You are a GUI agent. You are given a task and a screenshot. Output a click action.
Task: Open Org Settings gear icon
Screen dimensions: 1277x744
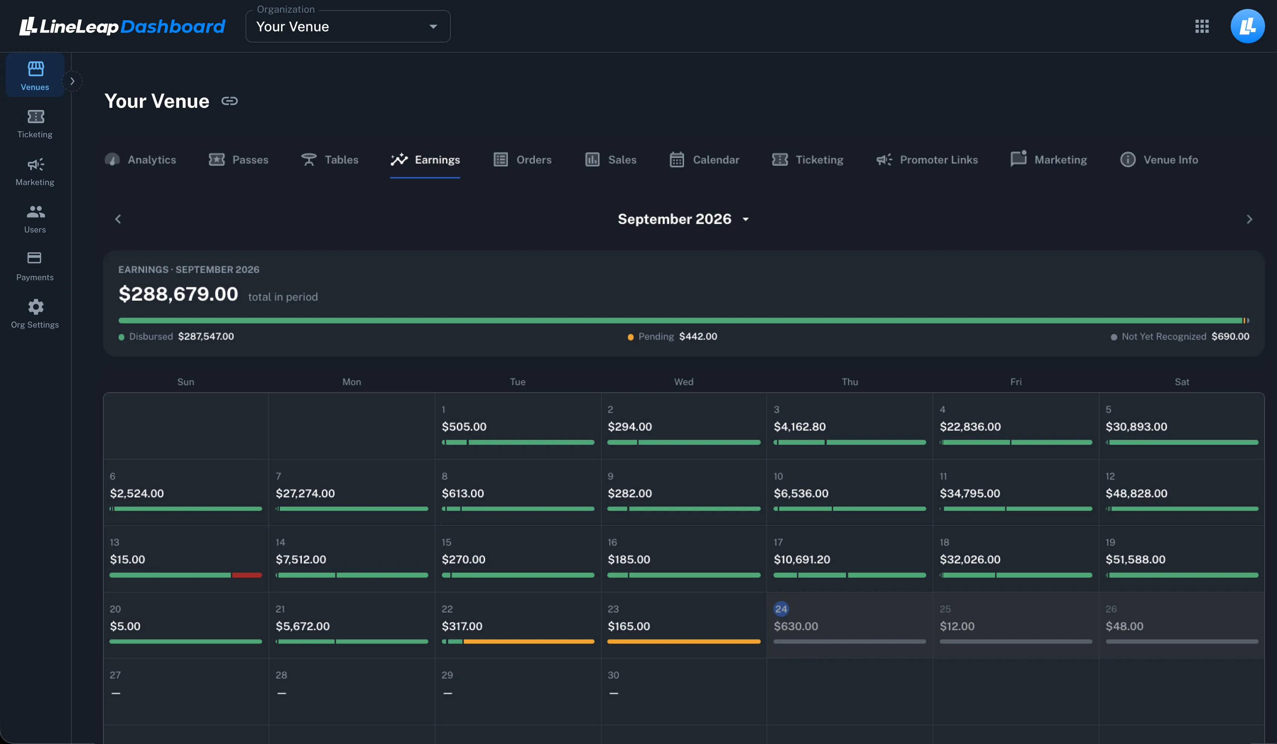[35, 307]
